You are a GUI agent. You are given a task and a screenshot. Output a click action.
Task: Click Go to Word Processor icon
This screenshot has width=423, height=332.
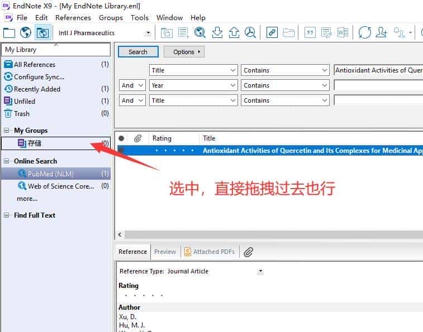click(343, 33)
